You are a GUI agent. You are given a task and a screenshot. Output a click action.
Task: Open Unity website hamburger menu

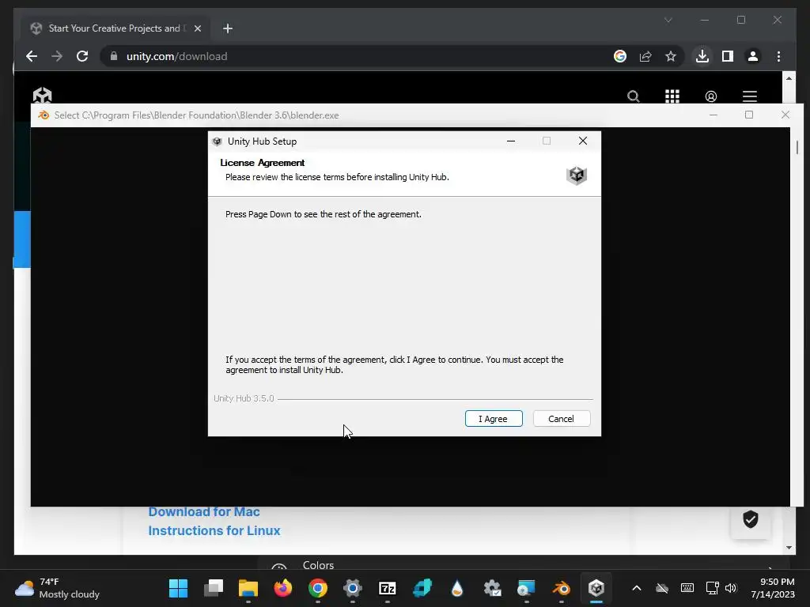[x=750, y=96]
